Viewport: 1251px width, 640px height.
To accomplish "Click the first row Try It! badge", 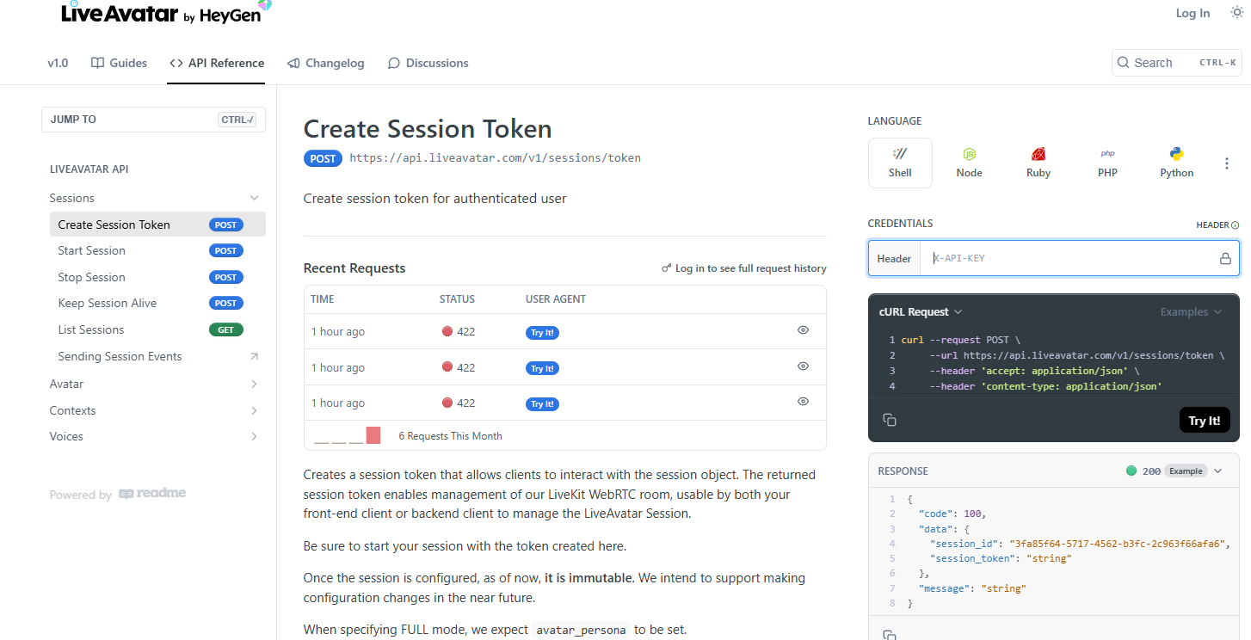I will [x=542, y=332].
